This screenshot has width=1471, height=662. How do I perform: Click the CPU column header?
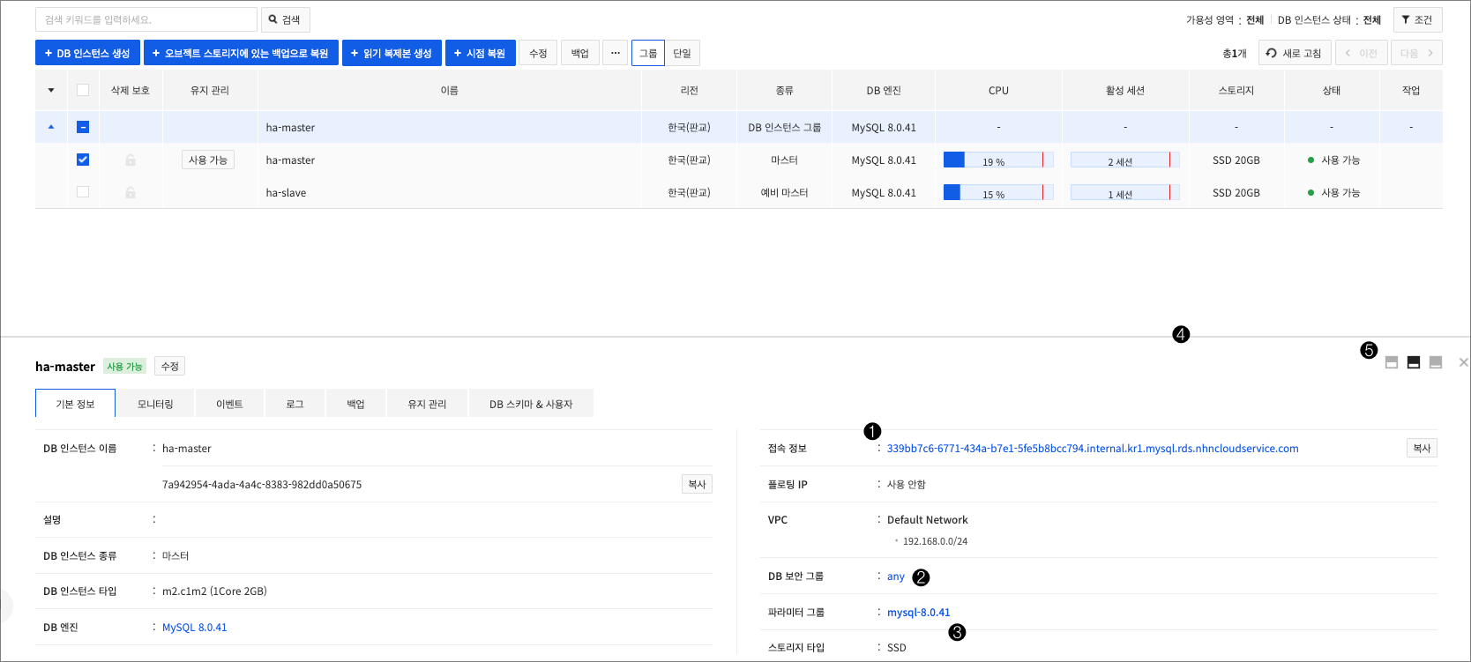coord(998,90)
